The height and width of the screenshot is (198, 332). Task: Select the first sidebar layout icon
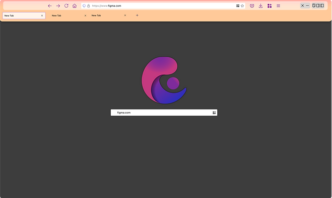(x=314, y=6)
